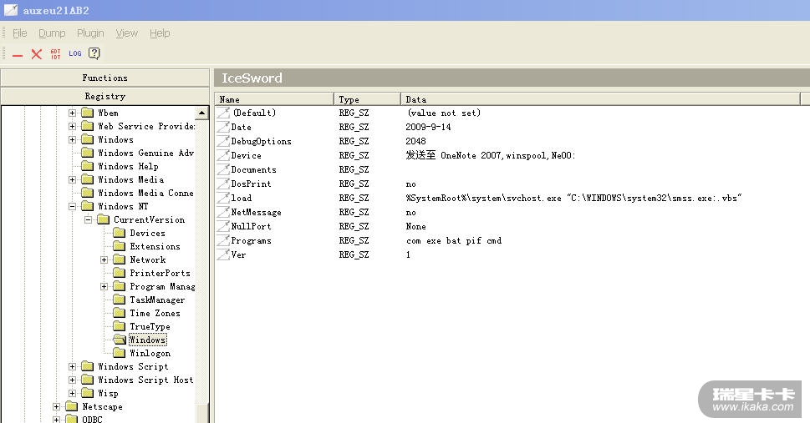Click the LOG toolbar icon
Screen dimensions: 810x423
tap(75, 54)
